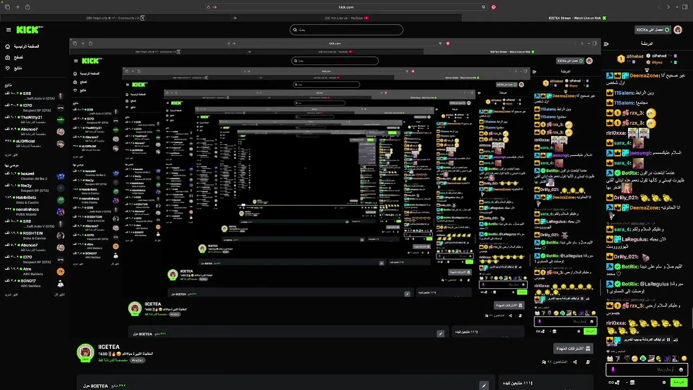Click the main IICETEA streamer avatar
Screen dimensions: 693x390
pyautogui.click(x=86, y=353)
